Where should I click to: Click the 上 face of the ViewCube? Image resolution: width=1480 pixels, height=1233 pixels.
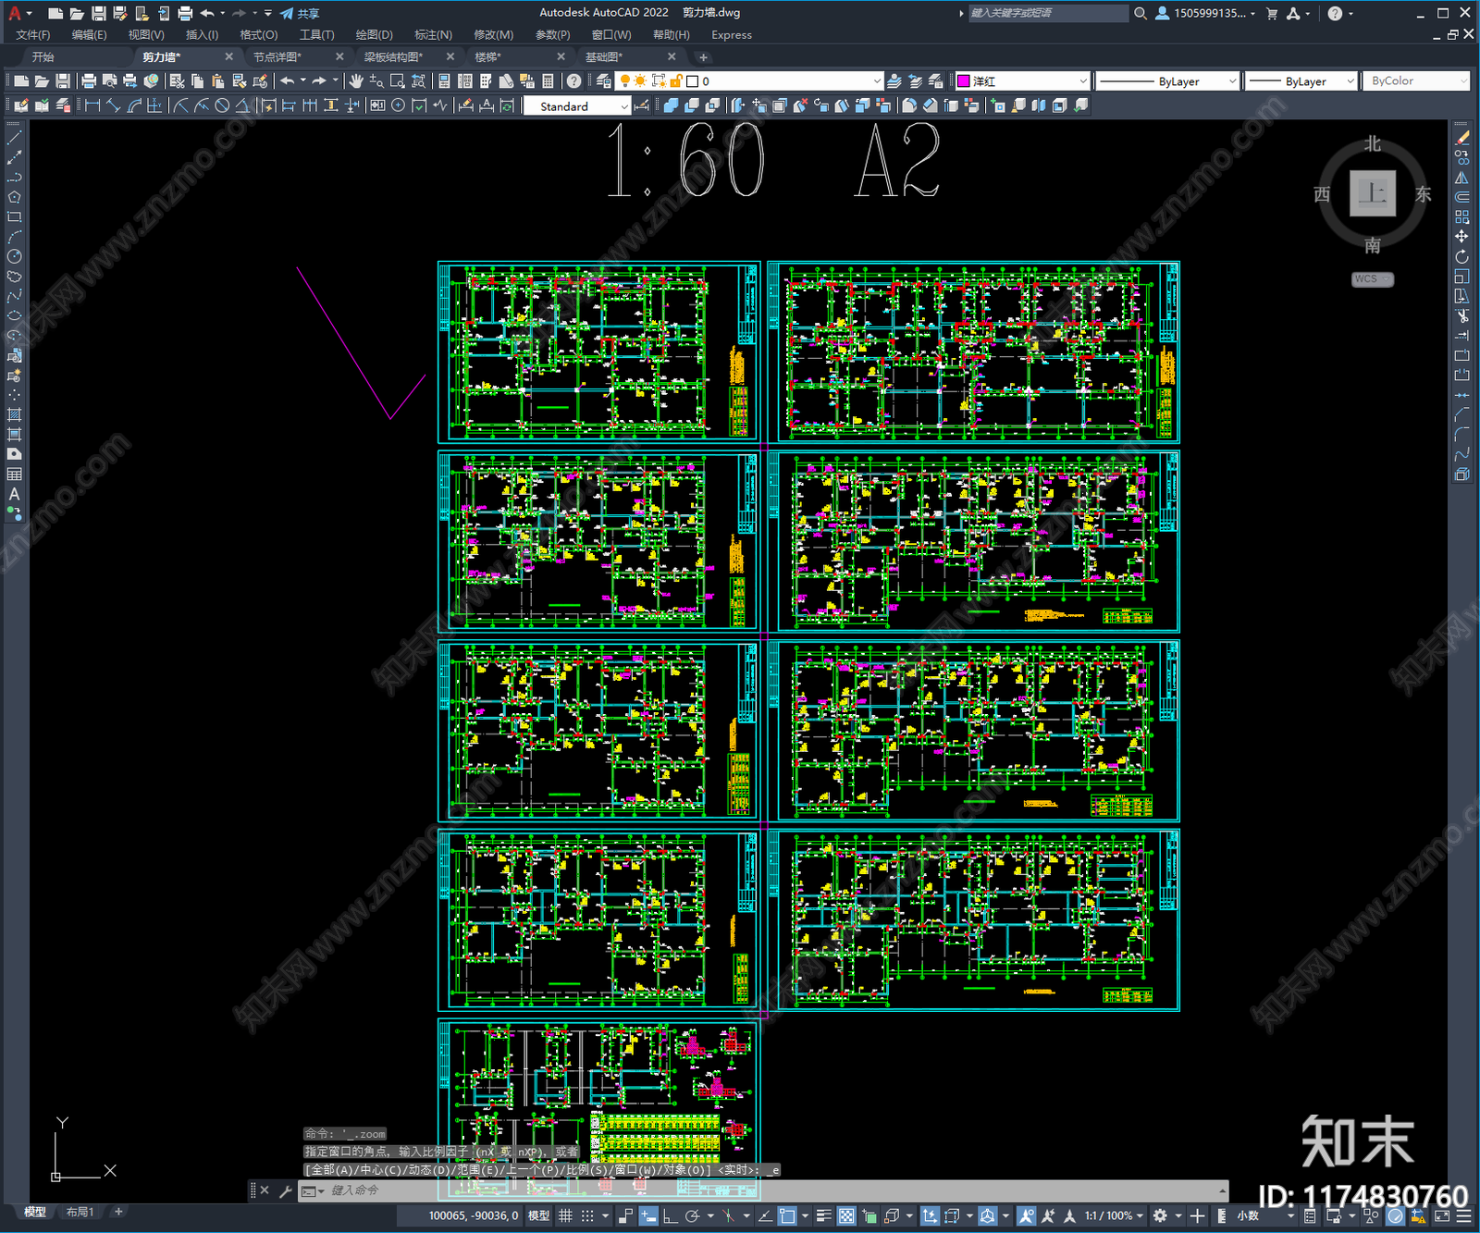pos(1373,194)
